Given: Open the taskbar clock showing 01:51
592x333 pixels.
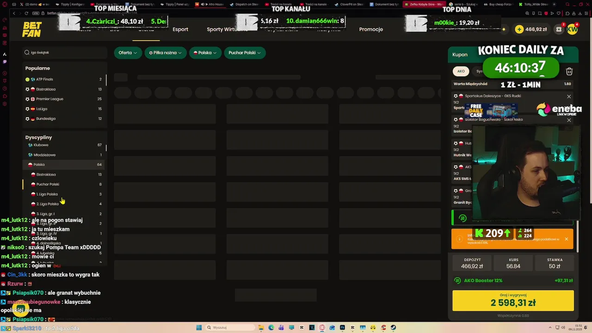Looking at the screenshot, I should click(576, 327).
